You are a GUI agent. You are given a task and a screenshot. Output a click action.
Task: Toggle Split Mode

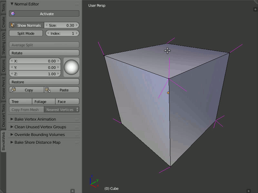pos(26,33)
